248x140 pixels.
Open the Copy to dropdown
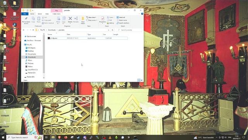(64, 20)
